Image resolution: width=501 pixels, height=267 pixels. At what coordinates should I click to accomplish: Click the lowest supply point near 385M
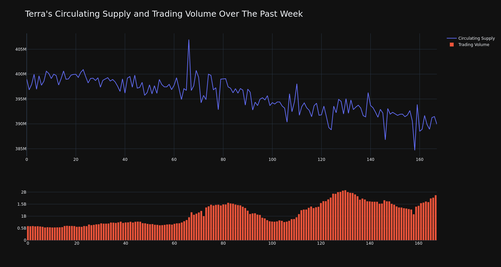[x=415, y=150]
